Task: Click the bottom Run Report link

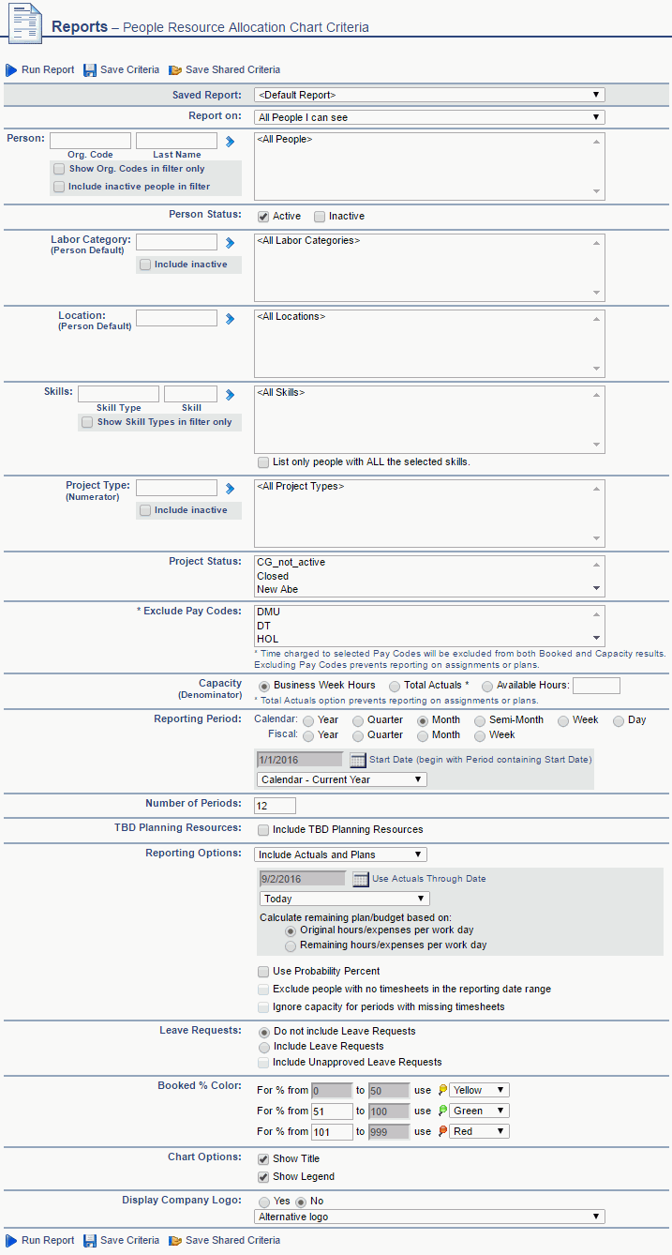Action: [47, 1240]
